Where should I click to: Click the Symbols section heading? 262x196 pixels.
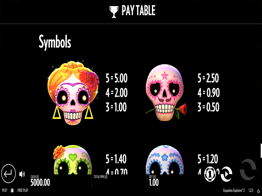[55, 42]
